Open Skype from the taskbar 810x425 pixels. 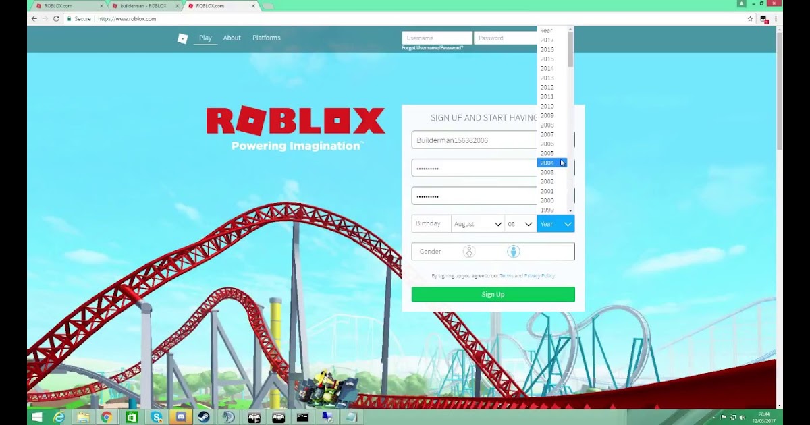coord(156,418)
